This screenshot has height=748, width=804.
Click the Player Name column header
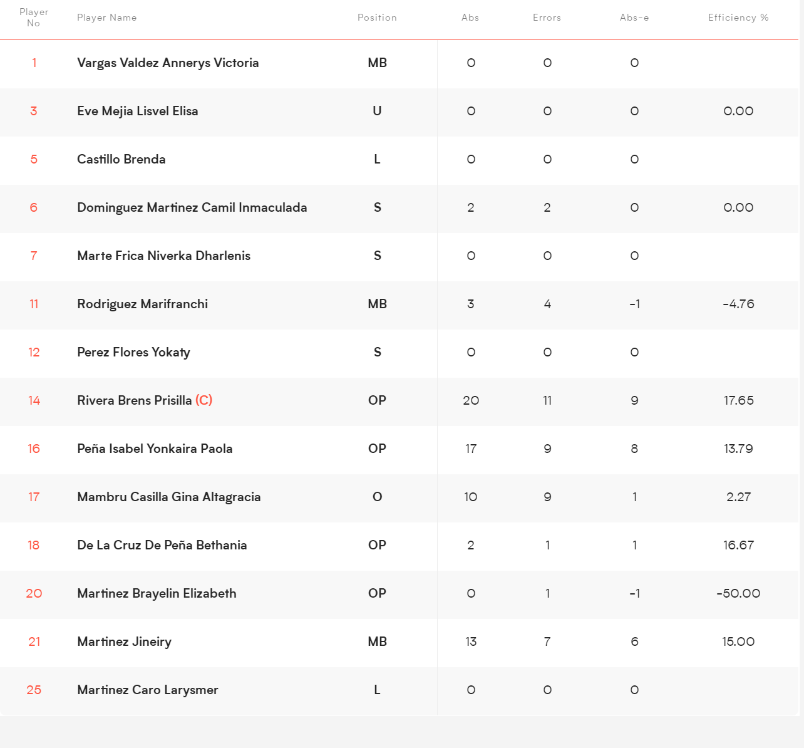[106, 18]
